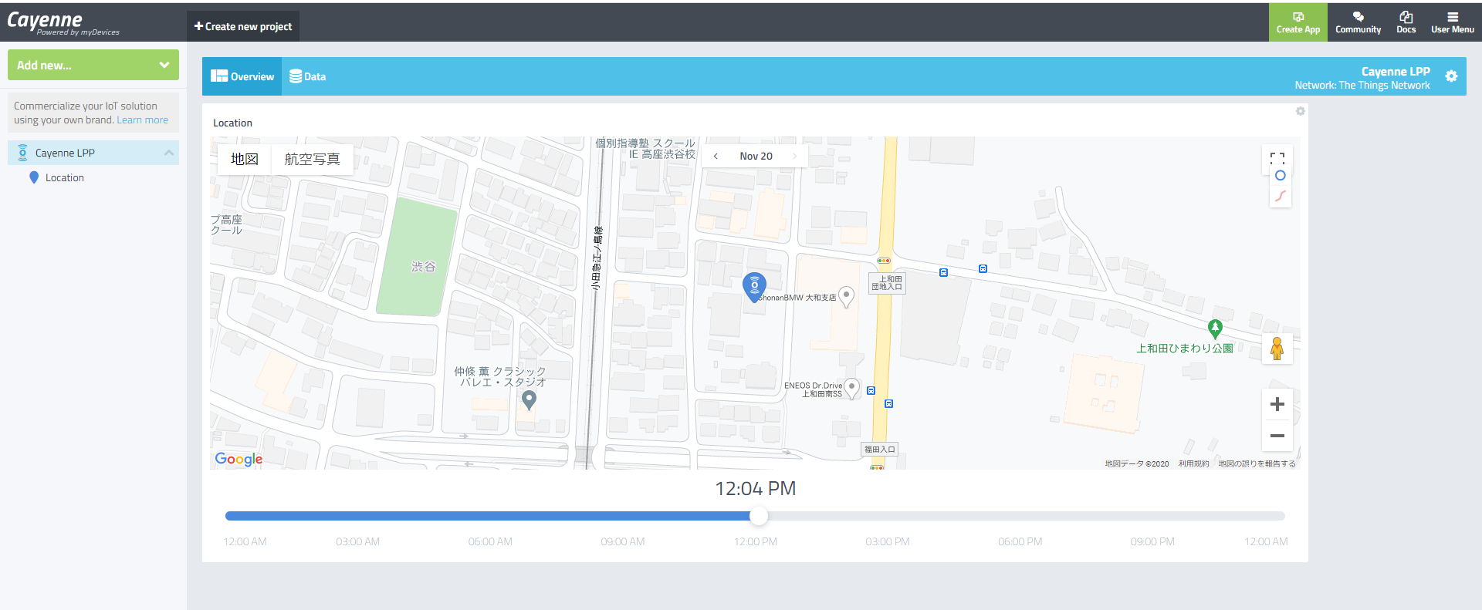Switch to the Data tab

[308, 76]
